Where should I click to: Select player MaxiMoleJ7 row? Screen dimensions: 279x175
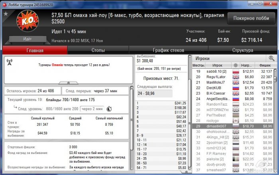(x=232, y=83)
